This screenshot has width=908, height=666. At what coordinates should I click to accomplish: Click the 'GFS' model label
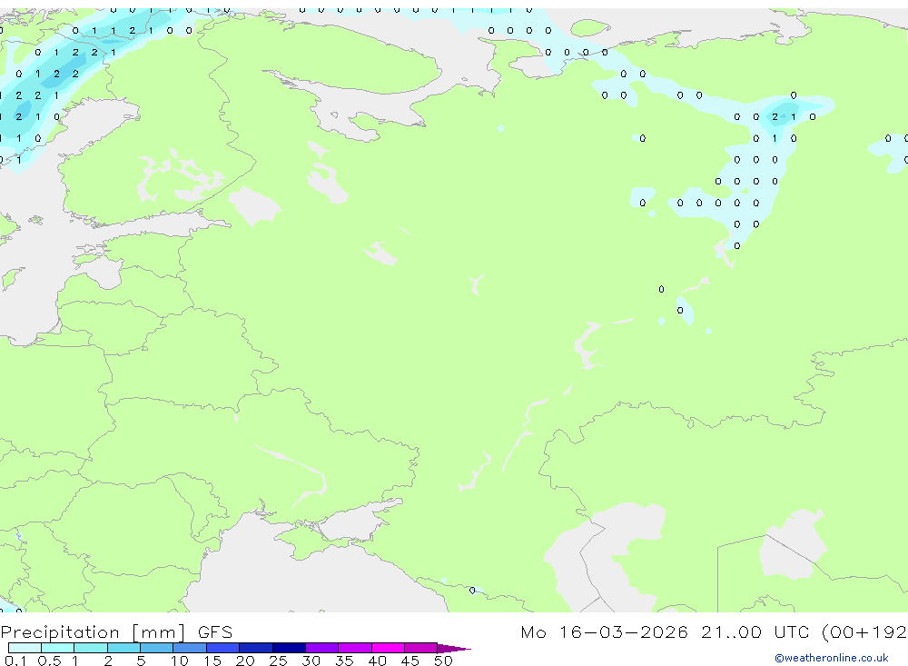click(215, 632)
